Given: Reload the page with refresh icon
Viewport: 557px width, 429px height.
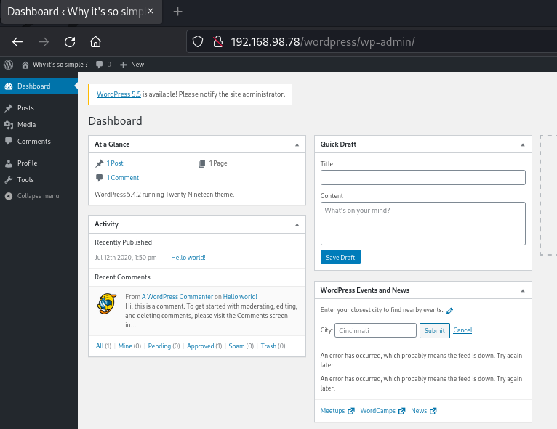Looking at the screenshot, I should [x=70, y=42].
